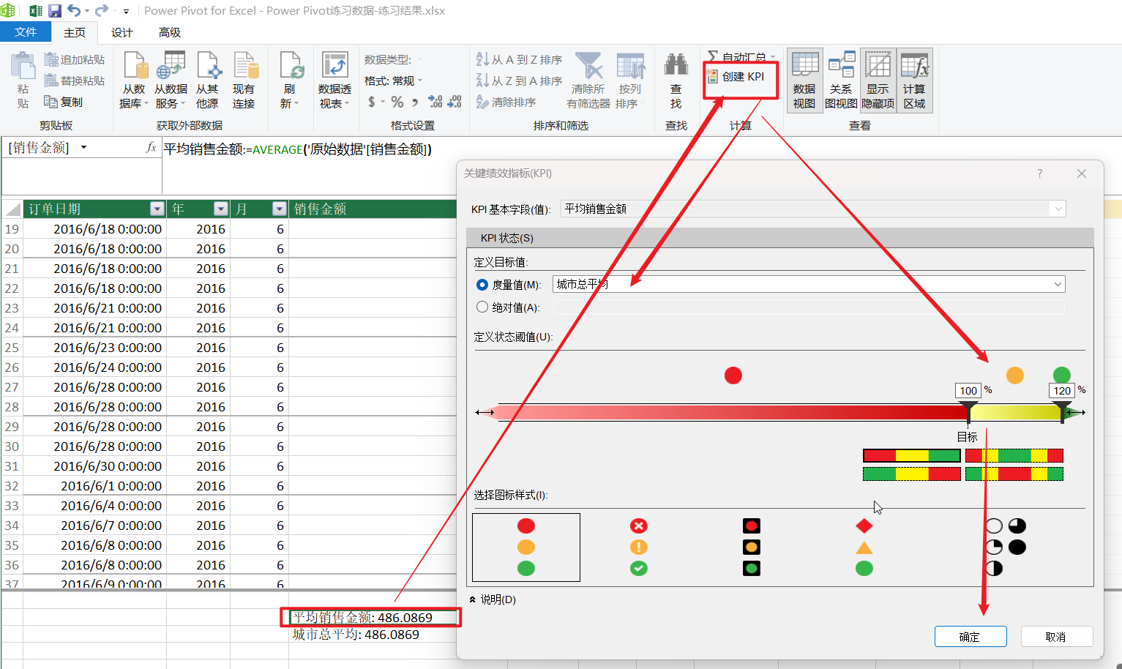Open the 文件 menu
Image resolution: width=1122 pixels, height=669 pixels.
[26, 32]
